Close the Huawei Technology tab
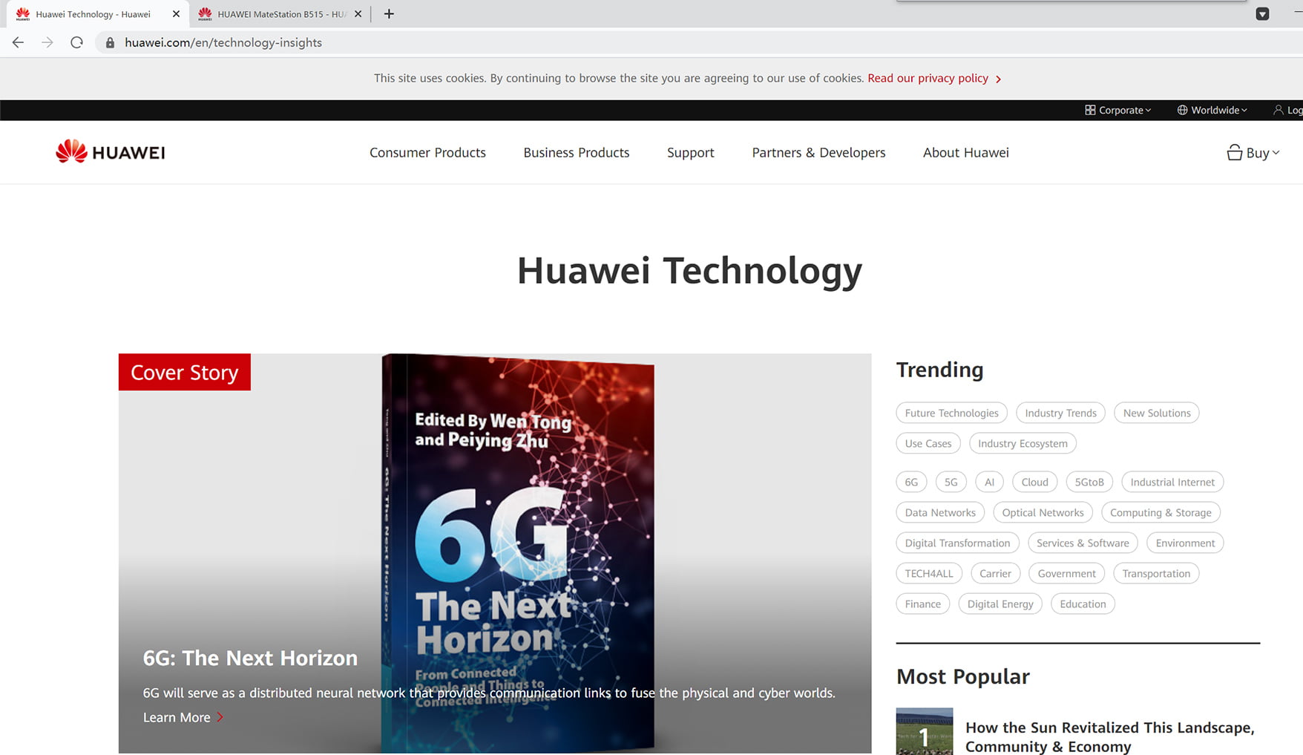 [x=176, y=13]
